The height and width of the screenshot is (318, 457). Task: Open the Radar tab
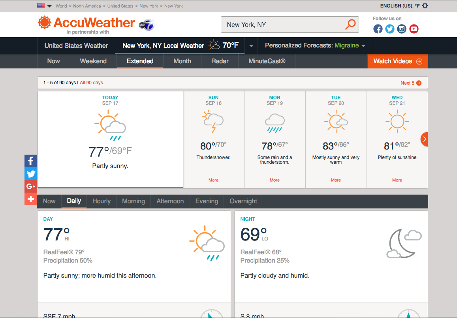tap(220, 61)
